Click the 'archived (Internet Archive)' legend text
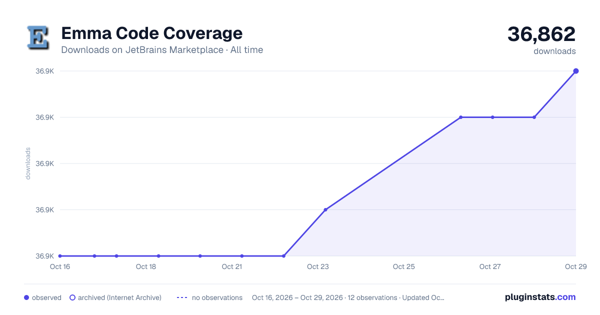The height and width of the screenshot is (315, 600). point(119,297)
